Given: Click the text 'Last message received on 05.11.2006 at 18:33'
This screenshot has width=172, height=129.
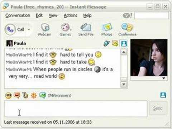Looking at the screenshot, I should pyautogui.click(x=48, y=122).
